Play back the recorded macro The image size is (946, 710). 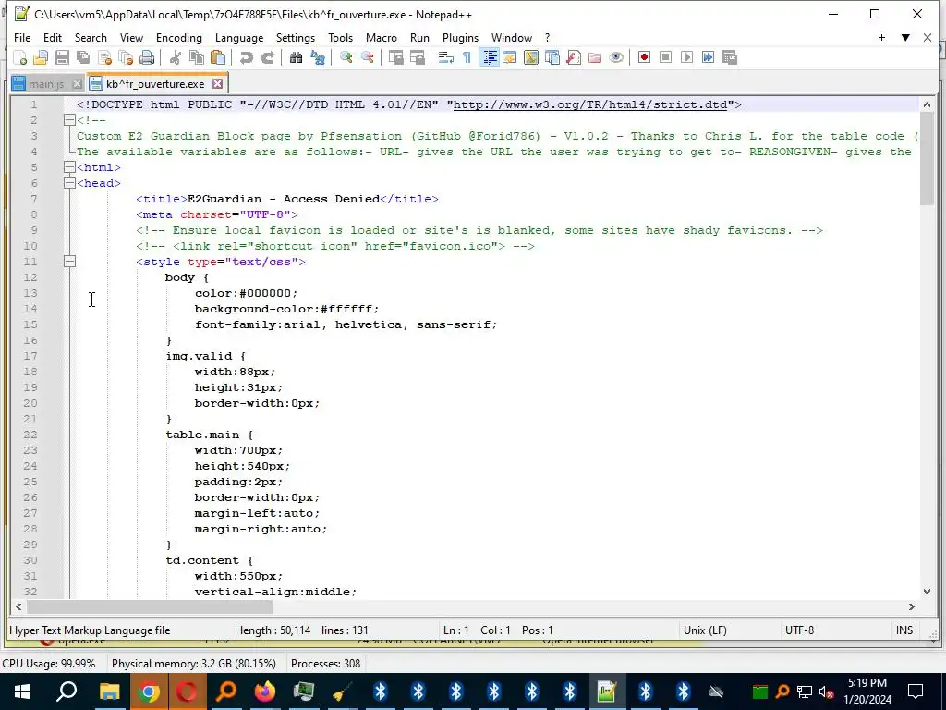[686, 57]
